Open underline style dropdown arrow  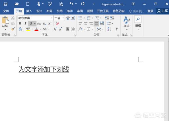pyautogui.click(x=35, y=23)
